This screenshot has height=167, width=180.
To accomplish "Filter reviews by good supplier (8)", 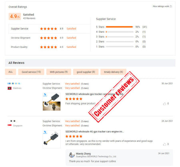I will 86,72.
